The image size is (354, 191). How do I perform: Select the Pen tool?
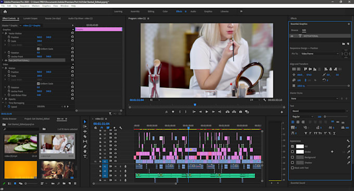(85, 146)
